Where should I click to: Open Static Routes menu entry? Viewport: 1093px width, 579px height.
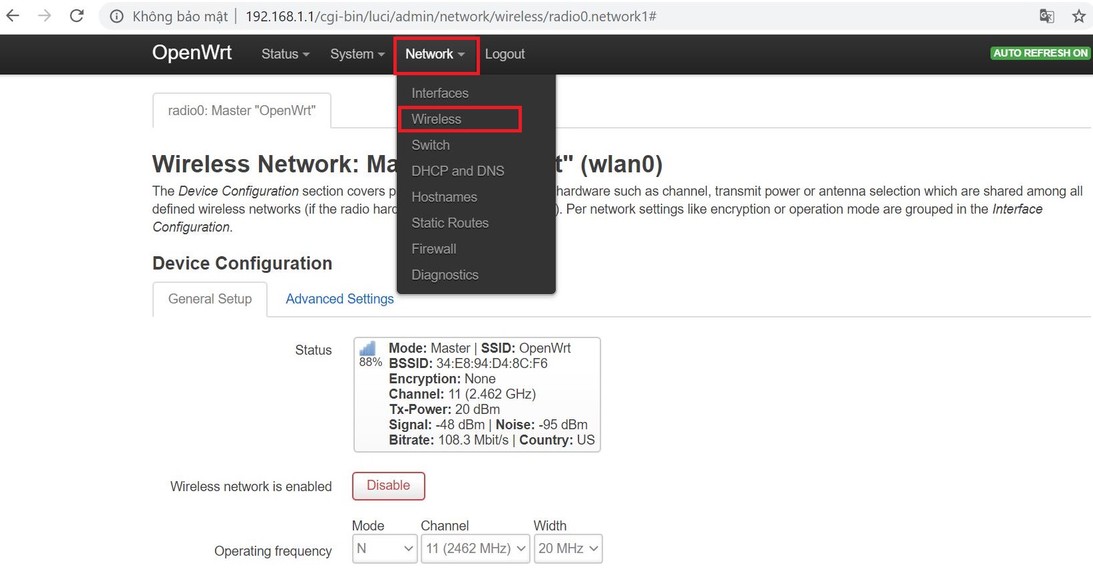tap(450, 223)
